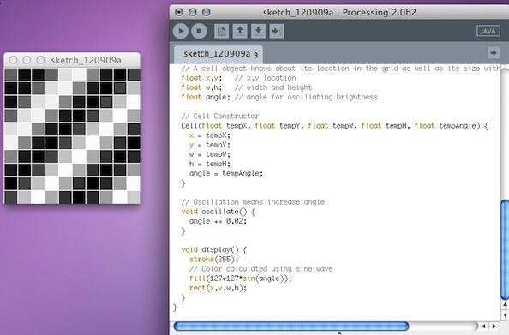Click the vertical scrollbar thumb in editor
The image size is (509, 335).
coord(505,250)
